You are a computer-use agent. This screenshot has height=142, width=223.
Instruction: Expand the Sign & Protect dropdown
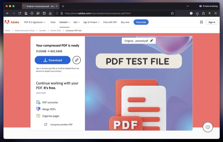tap(91, 22)
